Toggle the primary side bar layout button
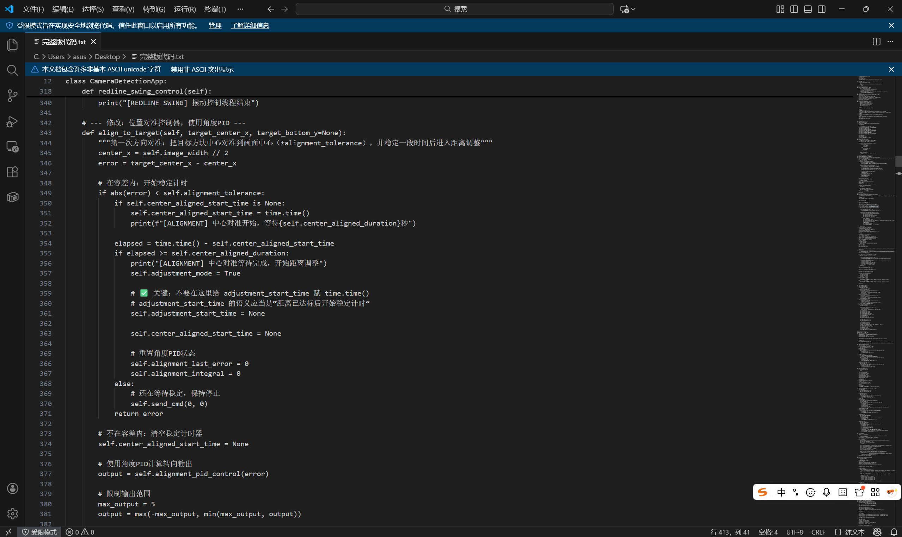Screen dimensions: 902x537 [x=794, y=9]
